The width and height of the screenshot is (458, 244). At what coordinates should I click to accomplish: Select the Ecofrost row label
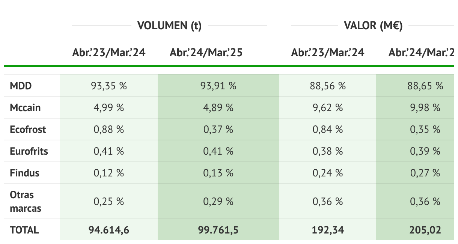pyautogui.click(x=28, y=130)
